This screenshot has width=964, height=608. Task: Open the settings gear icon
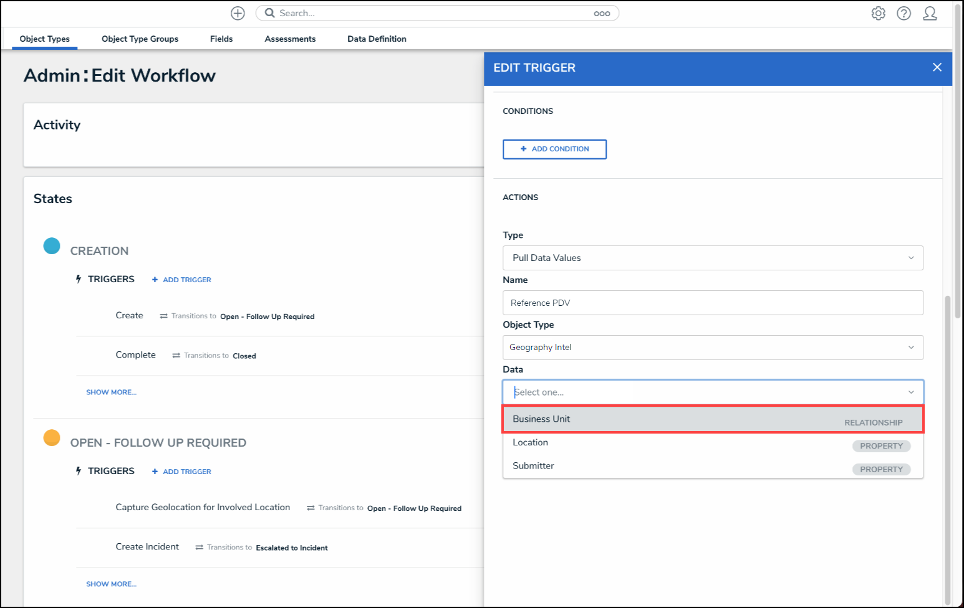pyautogui.click(x=878, y=13)
